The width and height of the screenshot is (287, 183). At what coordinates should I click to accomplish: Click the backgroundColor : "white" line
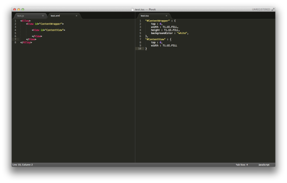[x=170, y=33]
